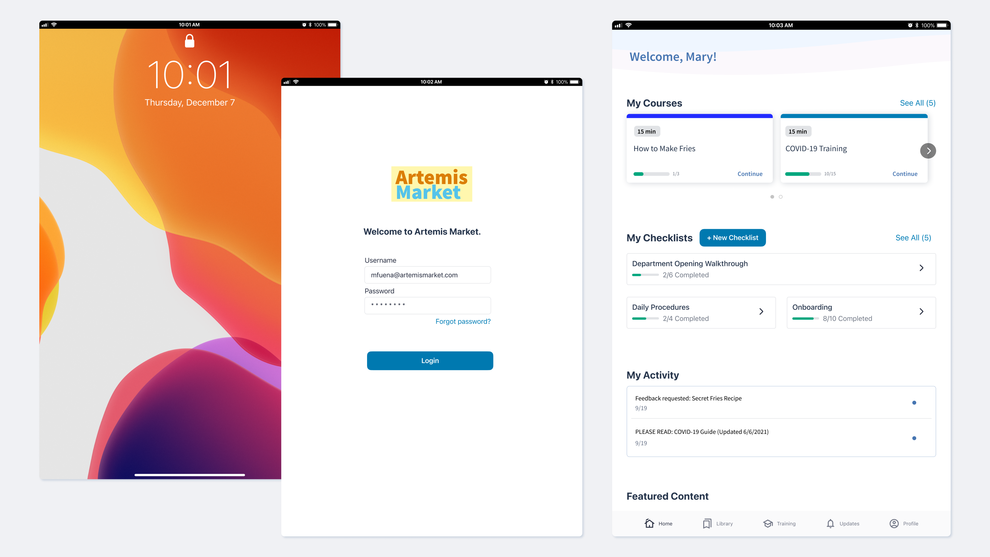Click the blue Login button

[x=430, y=361]
